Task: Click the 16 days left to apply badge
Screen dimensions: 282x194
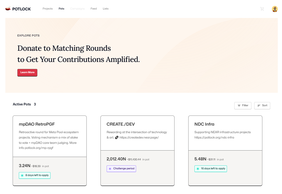Action: (210, 169)
